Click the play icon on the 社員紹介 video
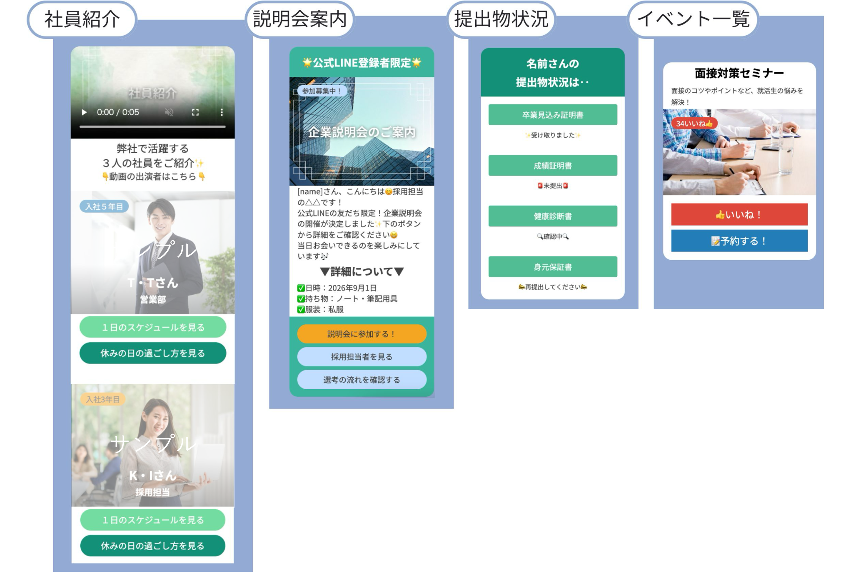The width and height of the screenshot is (850, 572). (84, 112)
